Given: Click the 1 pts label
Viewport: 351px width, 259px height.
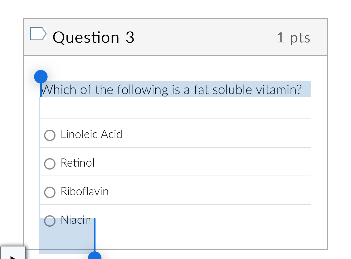Looking at the screenshot, I should 293,38.
